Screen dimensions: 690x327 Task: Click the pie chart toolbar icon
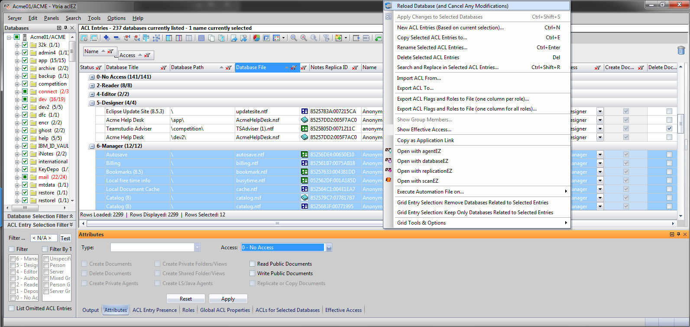[x=256, y=38]
